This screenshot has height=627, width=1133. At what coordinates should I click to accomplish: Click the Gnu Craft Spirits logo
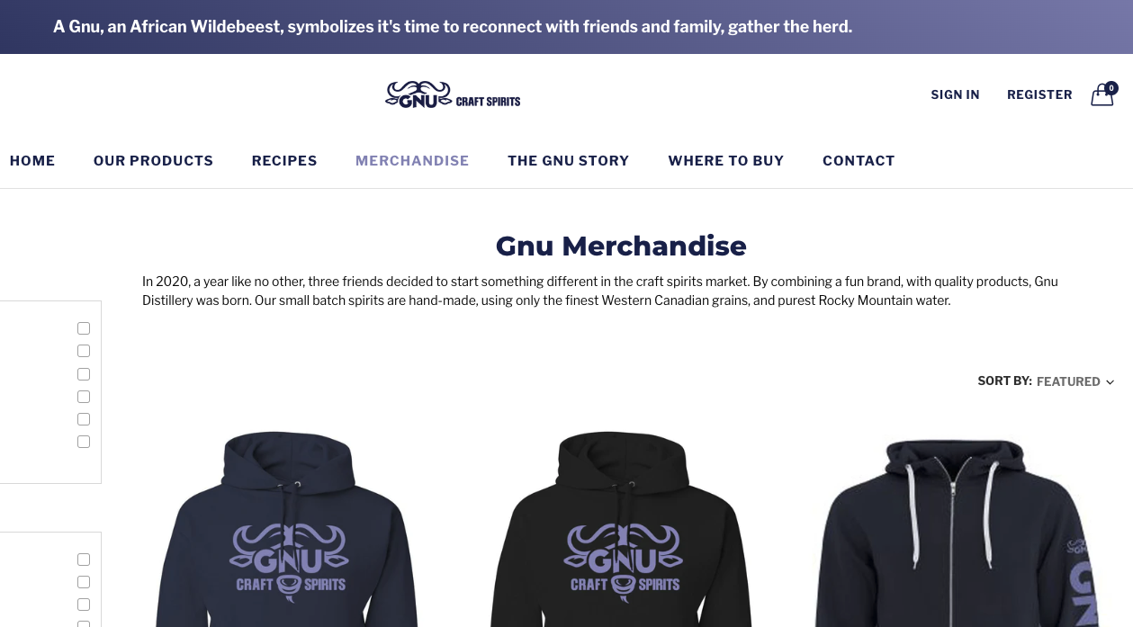(453, 94)
